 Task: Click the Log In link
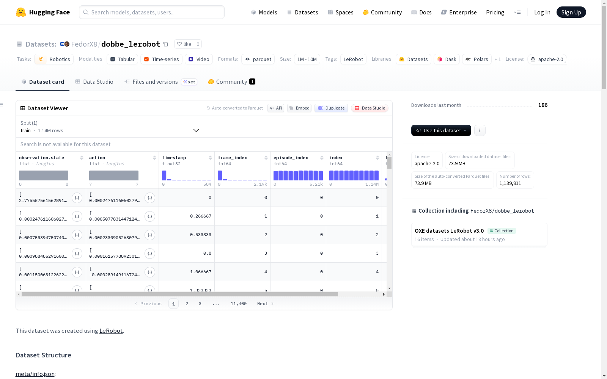click(x=542, y=12)
